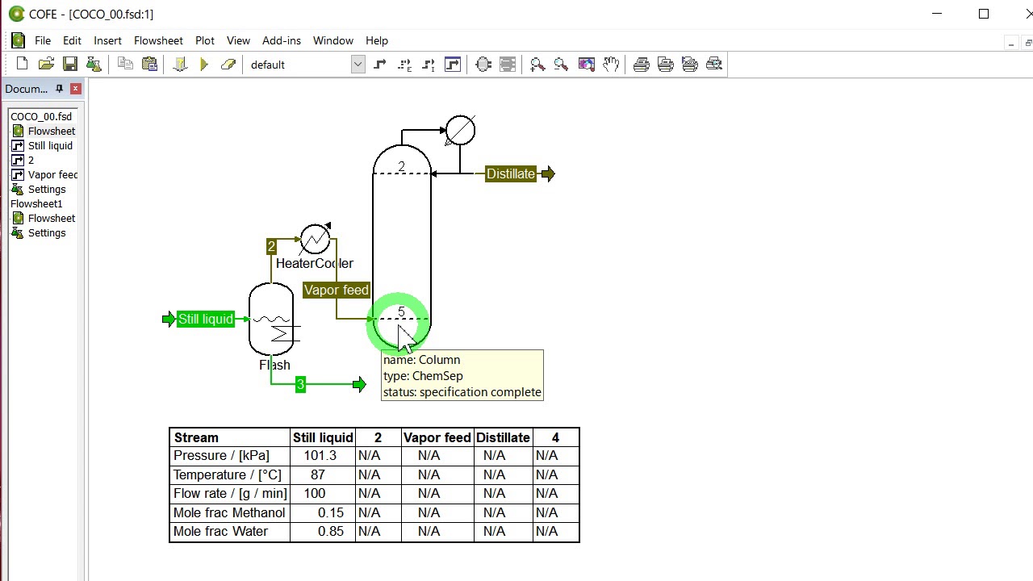Close the Document explorer panel

tap(76, 89)
